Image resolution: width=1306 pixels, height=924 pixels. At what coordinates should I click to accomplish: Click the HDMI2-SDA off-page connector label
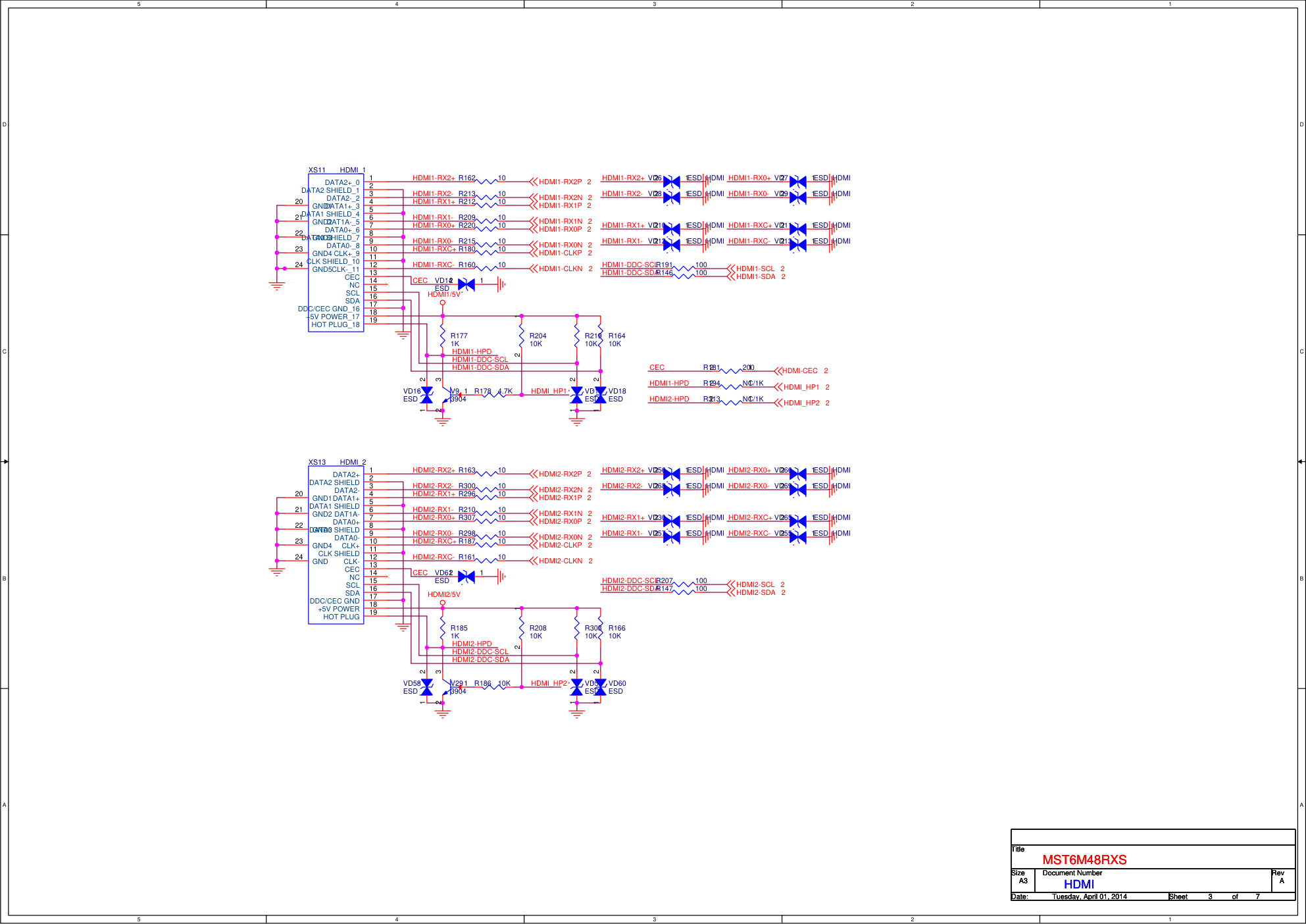coord(755,592)
